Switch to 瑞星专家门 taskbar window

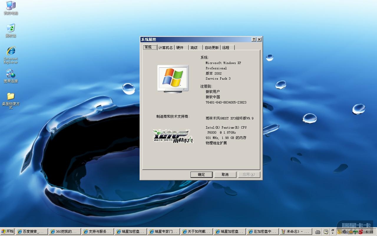164,232
